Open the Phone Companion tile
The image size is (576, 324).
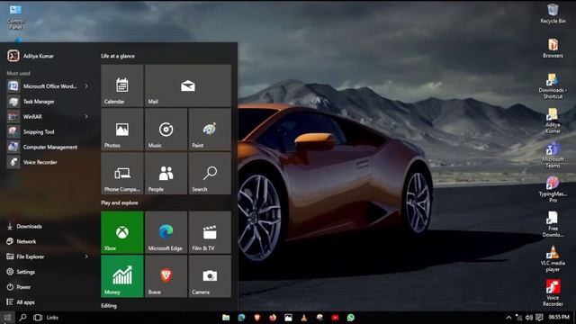pos(122,174)
